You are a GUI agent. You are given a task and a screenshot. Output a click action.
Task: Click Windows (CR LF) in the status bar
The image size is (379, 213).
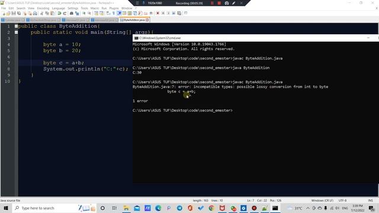tap(322, 201)
